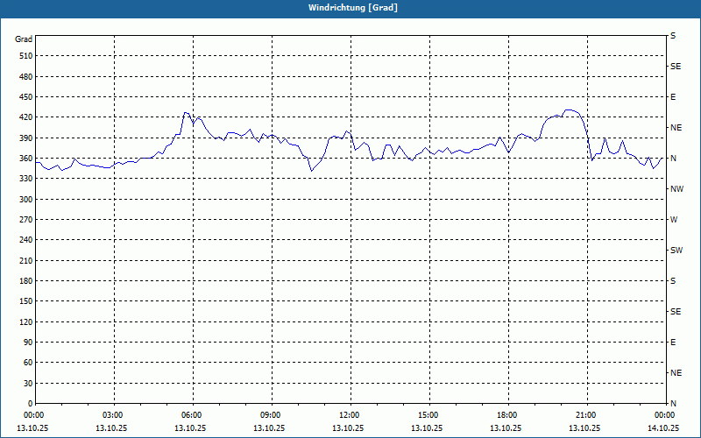Image resolution: width=701 pixels, height=438 pixels.
Task: Click the 'N' compass label beside the 360 gridline
Action: tap(673, 159)
